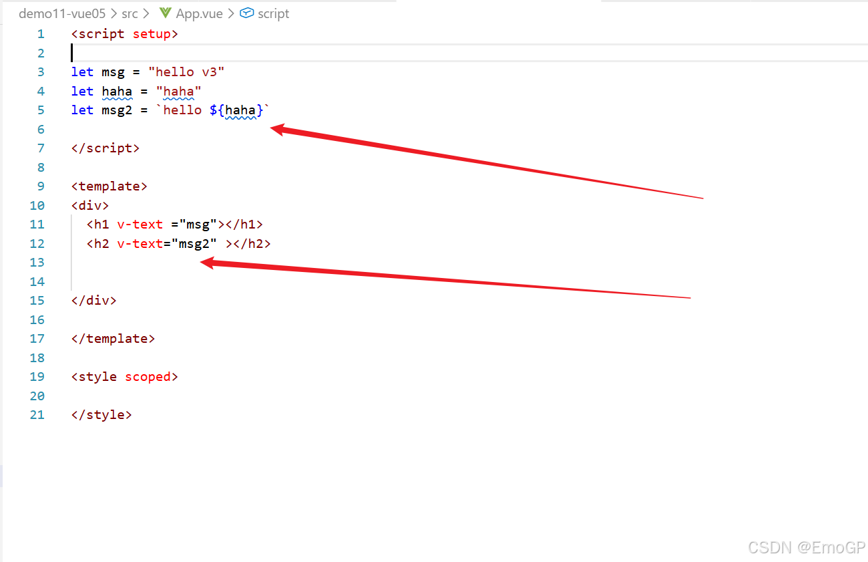Click the "haha" string literal on line 4
868x562 pixels.
coord(179,92)
